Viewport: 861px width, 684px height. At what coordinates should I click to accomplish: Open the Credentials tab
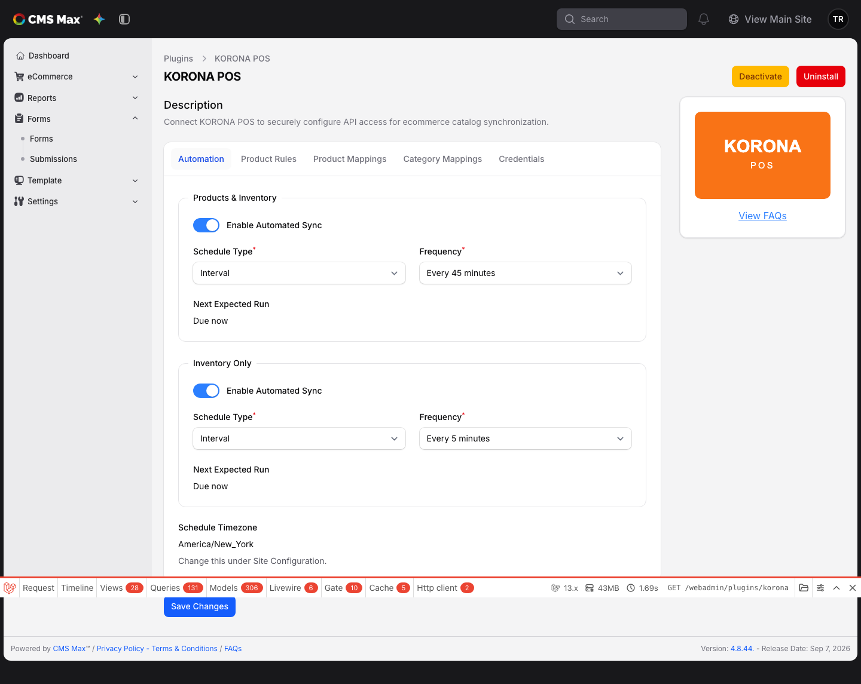tap(521, 159)
